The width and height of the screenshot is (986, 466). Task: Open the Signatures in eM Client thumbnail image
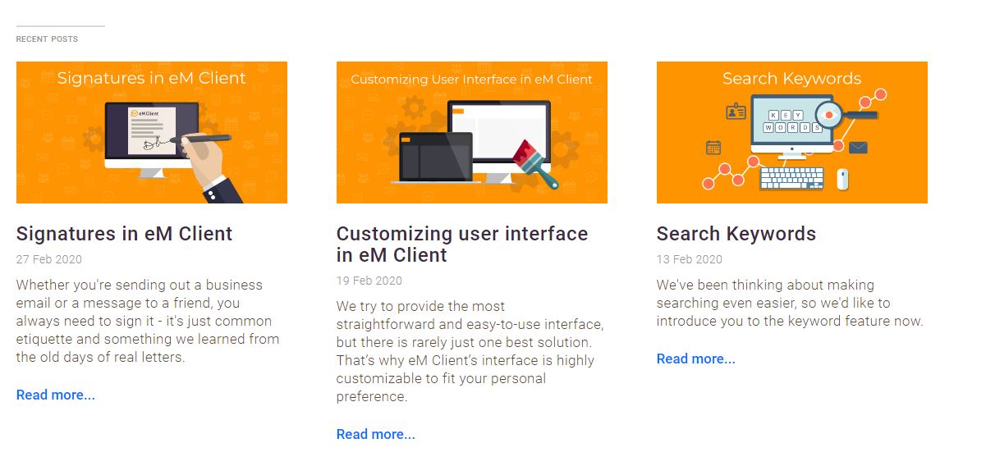pos(152,132)
